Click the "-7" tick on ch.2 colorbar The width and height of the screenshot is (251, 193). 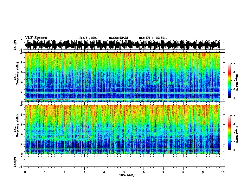[x=234, y=150]
